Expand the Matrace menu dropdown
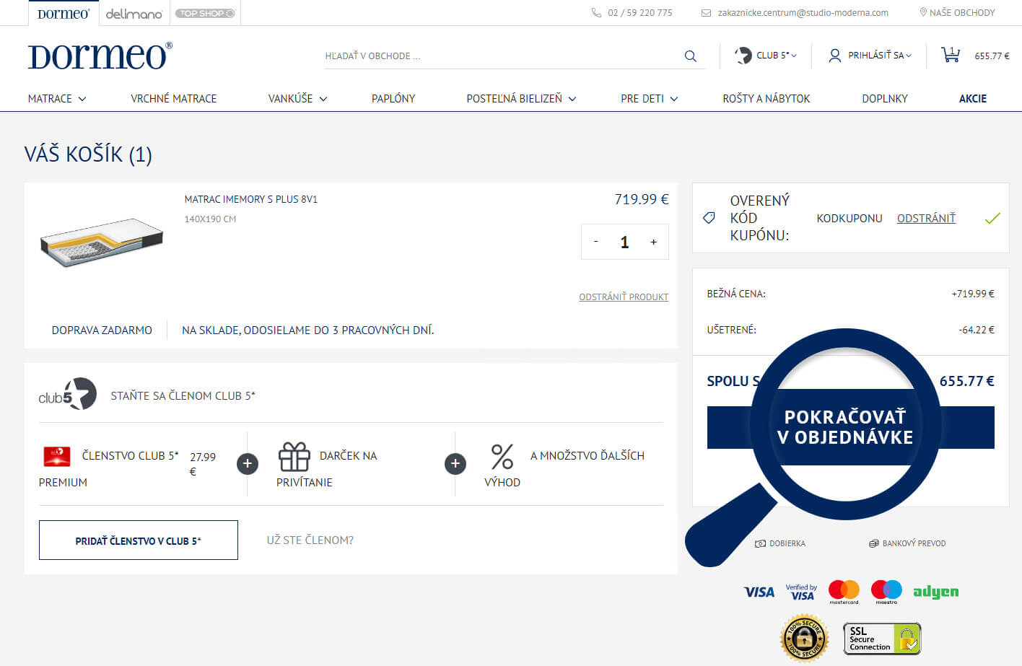The height and width of the screenshot is (666, 1022). coord(57,99)
